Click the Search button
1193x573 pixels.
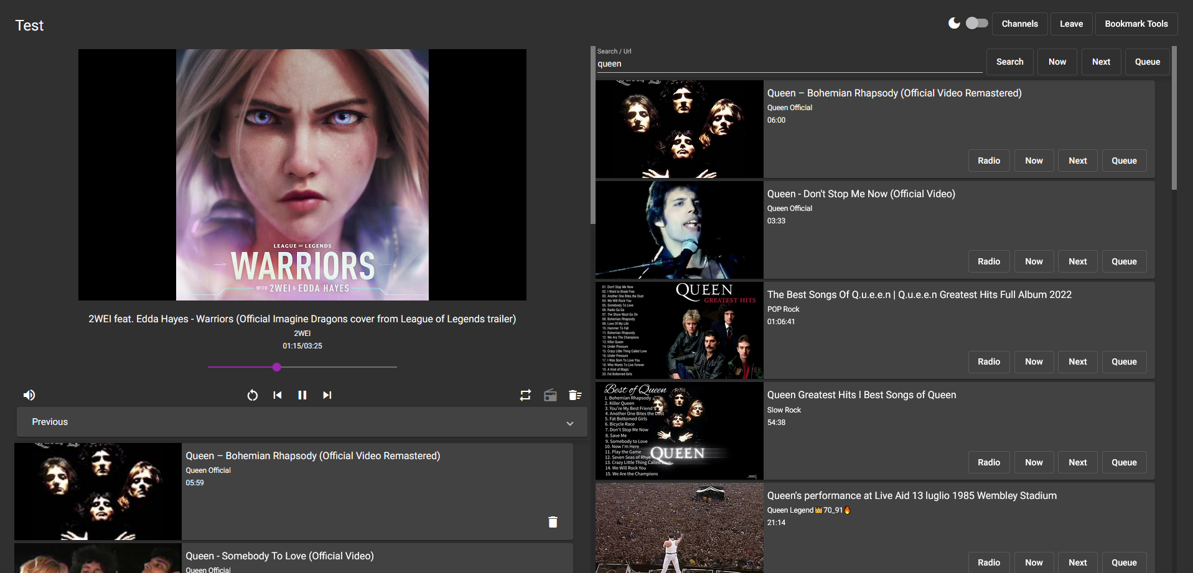[1010, 62]
